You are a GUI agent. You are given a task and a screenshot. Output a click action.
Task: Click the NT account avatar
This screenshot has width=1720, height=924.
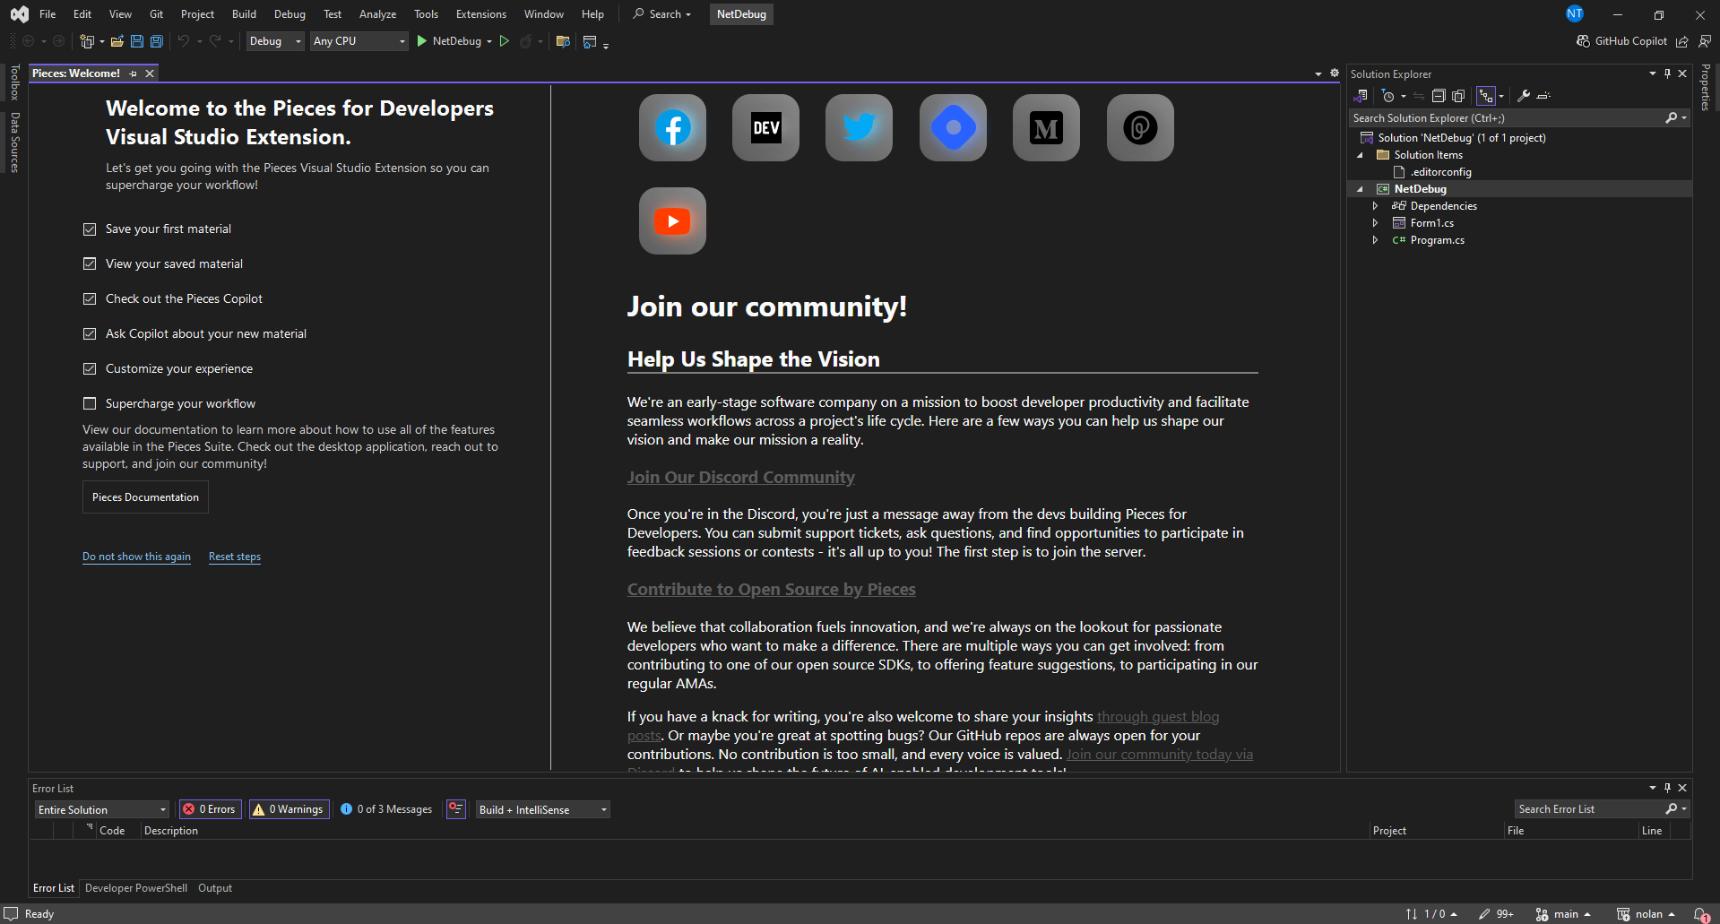tap(1575, 13)
